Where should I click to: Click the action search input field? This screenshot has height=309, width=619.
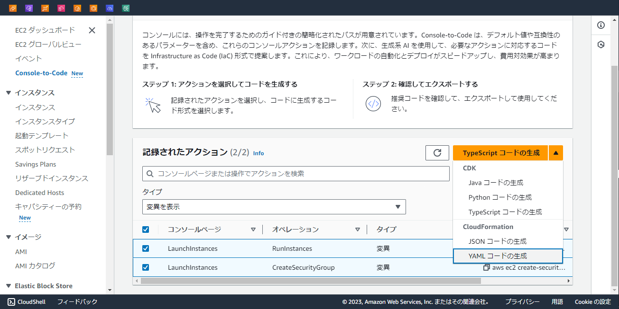click(x=296, y=174)
